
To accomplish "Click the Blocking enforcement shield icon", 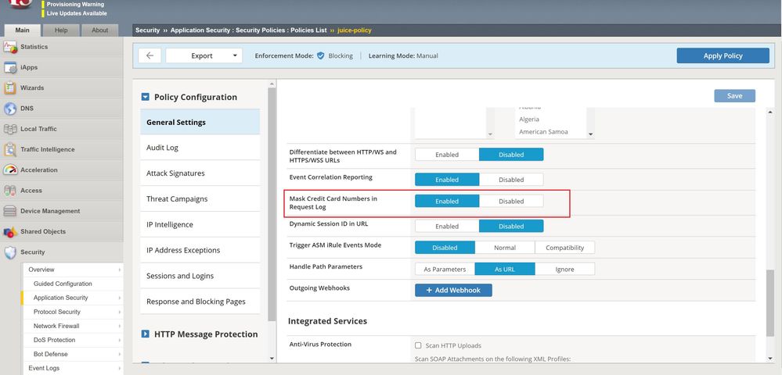I will pyautogui.click(x=321, y=55).
